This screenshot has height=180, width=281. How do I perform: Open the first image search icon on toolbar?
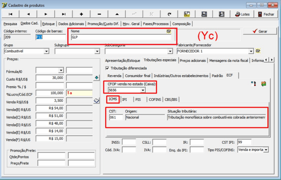click(x=204, y=14)
